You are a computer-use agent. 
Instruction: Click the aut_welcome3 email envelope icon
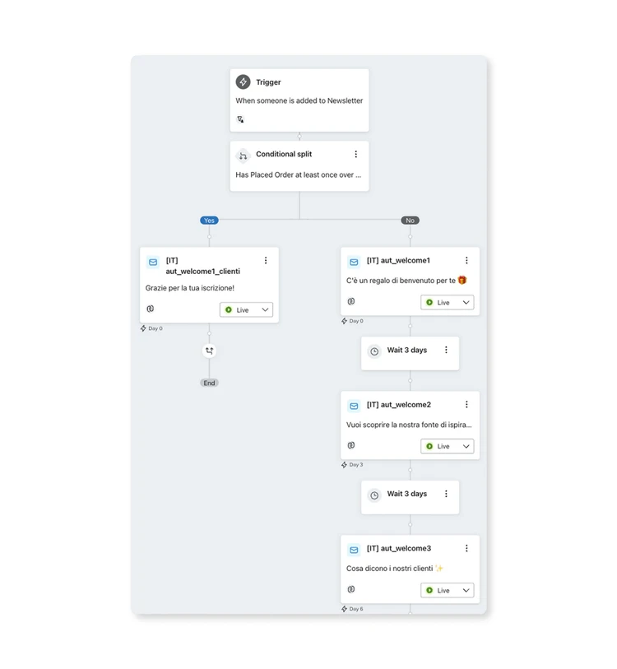coord(354,550)
